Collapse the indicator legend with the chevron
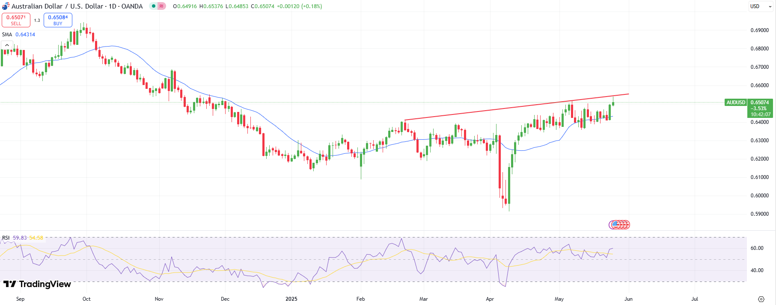The width and height of the screenshot is (776, 305). point(7,45)
